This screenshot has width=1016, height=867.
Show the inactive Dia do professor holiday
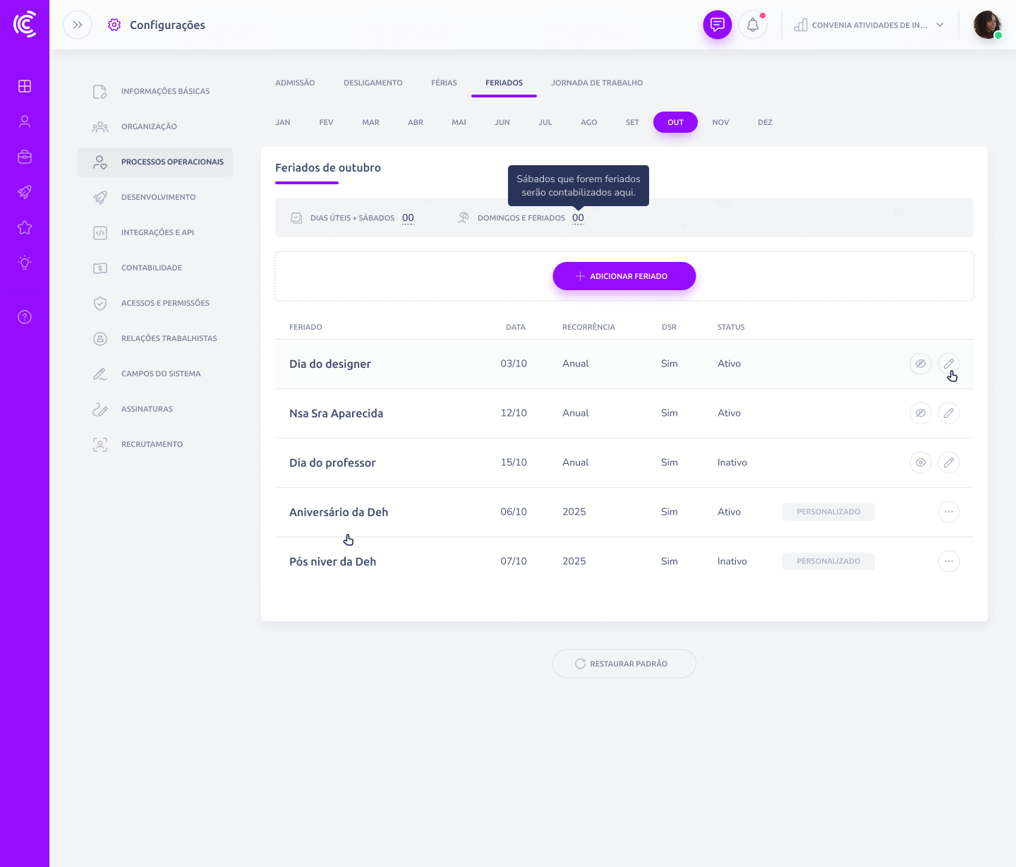tap(920, 462)
